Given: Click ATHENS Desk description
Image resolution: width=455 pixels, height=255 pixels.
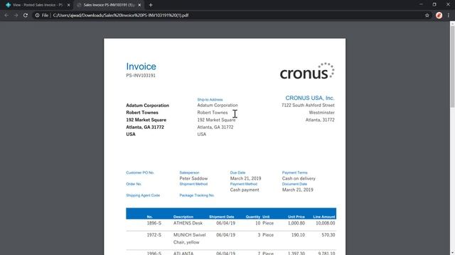Looking at the screenshot, I should (x=188, y=223).
